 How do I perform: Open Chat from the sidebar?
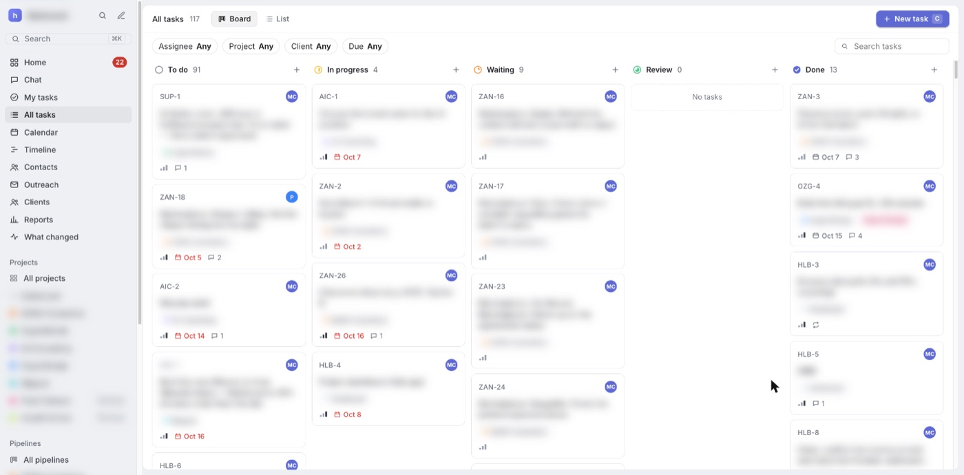[x=68, y=80]
